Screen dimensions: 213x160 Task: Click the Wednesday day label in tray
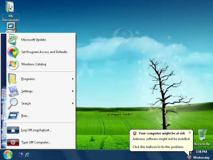point(201,158)
